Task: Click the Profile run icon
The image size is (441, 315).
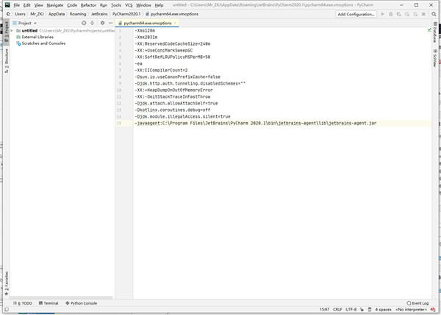Action: 407,14
